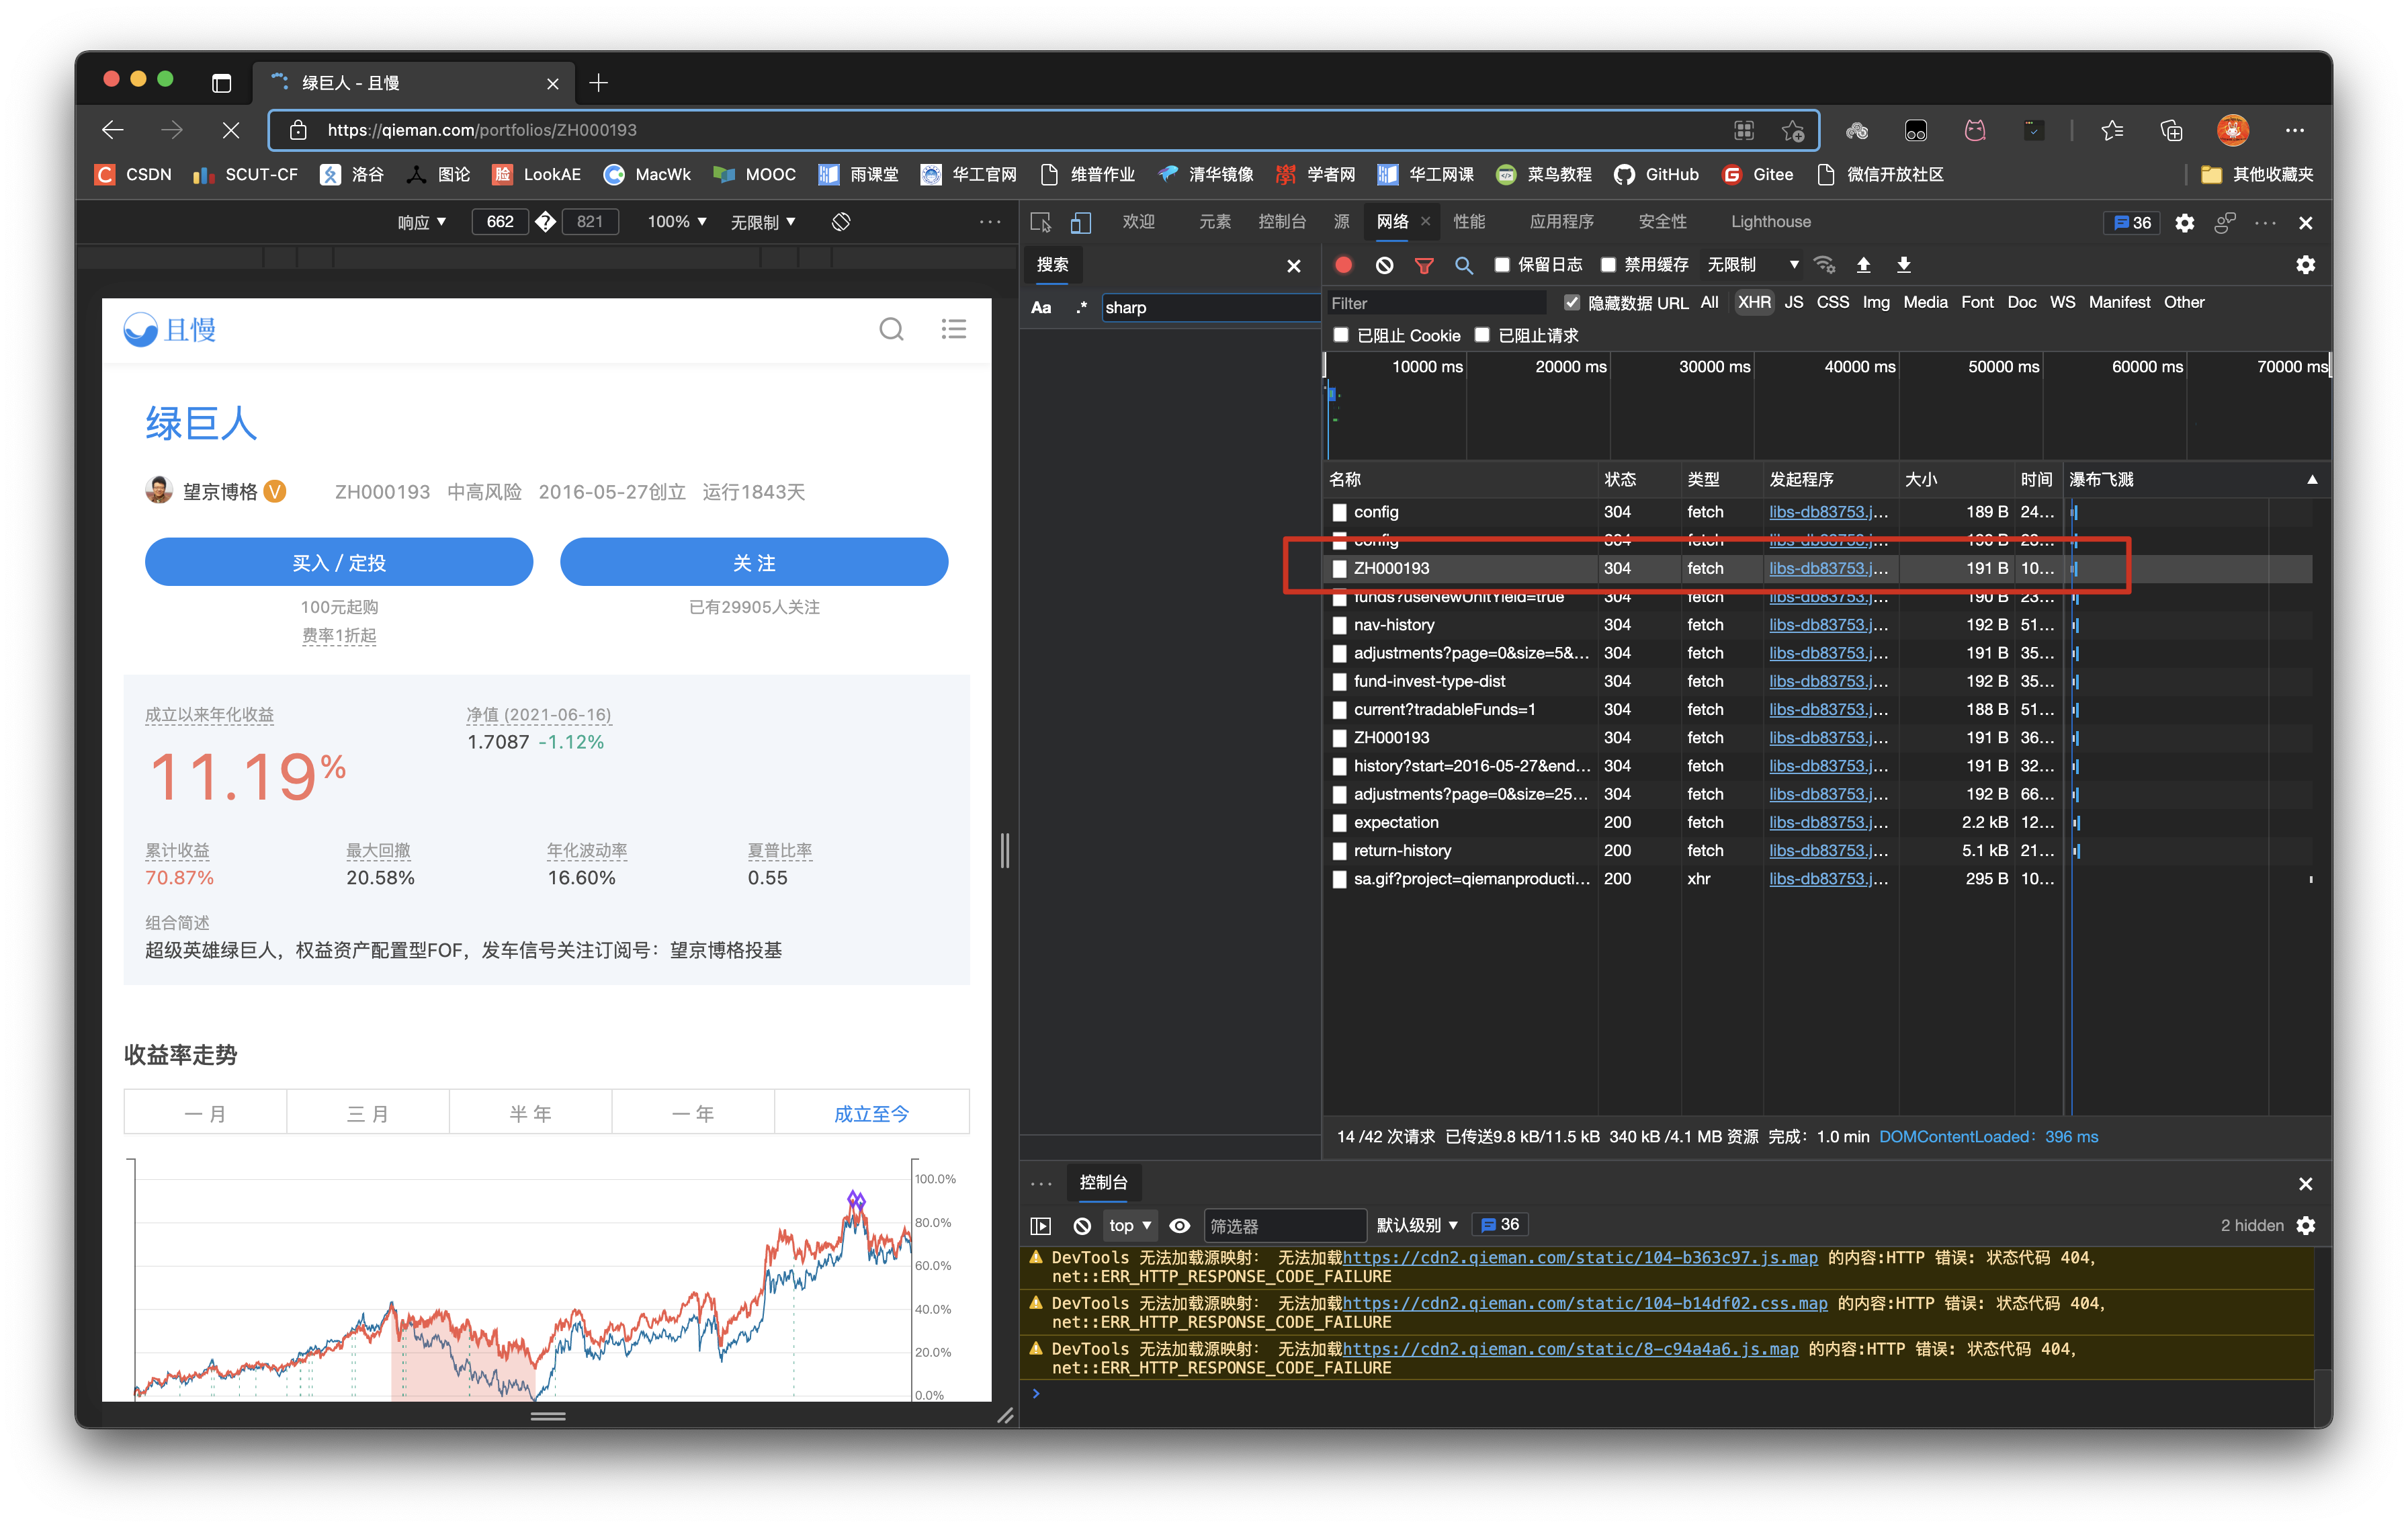The width and height of the screenshot is (2408, 1528).
Task: Enable the 保留日志 checkbox
Action: (1502, 265)
